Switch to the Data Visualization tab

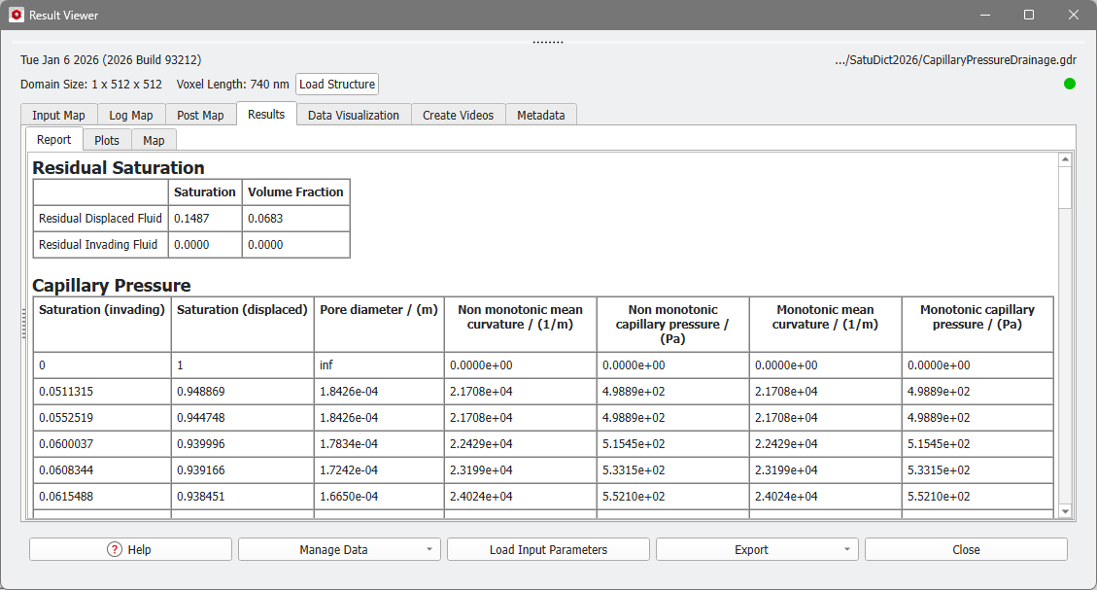click(353, 115)
